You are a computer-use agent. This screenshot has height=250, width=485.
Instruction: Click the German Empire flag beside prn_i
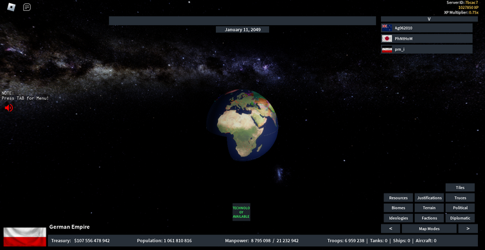[x=387, y=49]
